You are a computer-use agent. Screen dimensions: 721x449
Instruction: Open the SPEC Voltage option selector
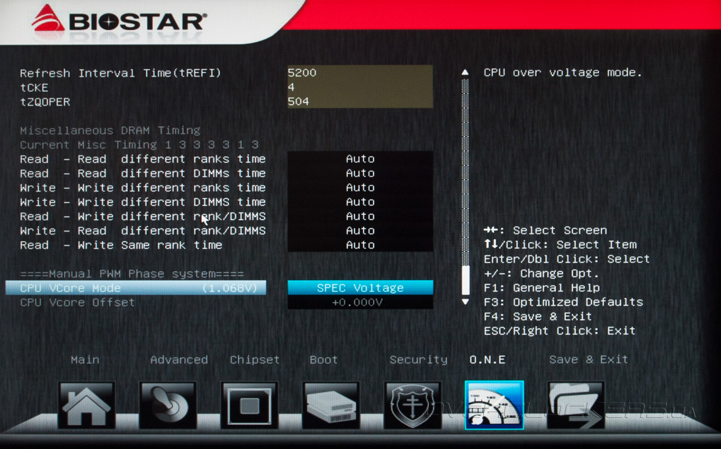click(x=360, y=288)
